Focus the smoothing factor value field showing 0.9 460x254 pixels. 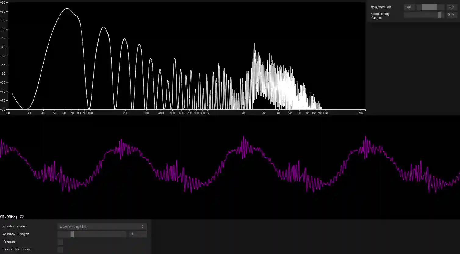coord(452,15)
